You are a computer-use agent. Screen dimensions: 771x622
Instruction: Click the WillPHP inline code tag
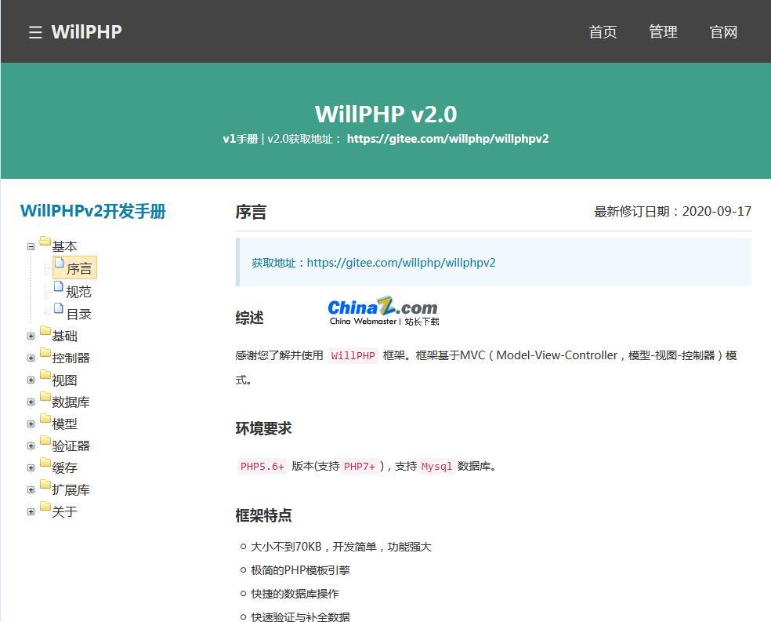[353, 355]
